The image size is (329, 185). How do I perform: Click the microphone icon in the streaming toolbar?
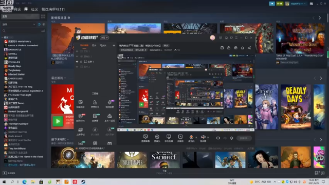(x=191, y=137)
